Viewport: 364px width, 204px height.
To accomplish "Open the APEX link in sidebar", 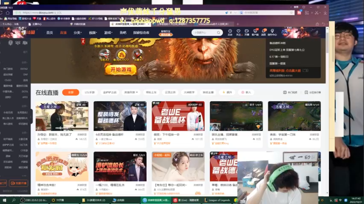I will point(25,97).
